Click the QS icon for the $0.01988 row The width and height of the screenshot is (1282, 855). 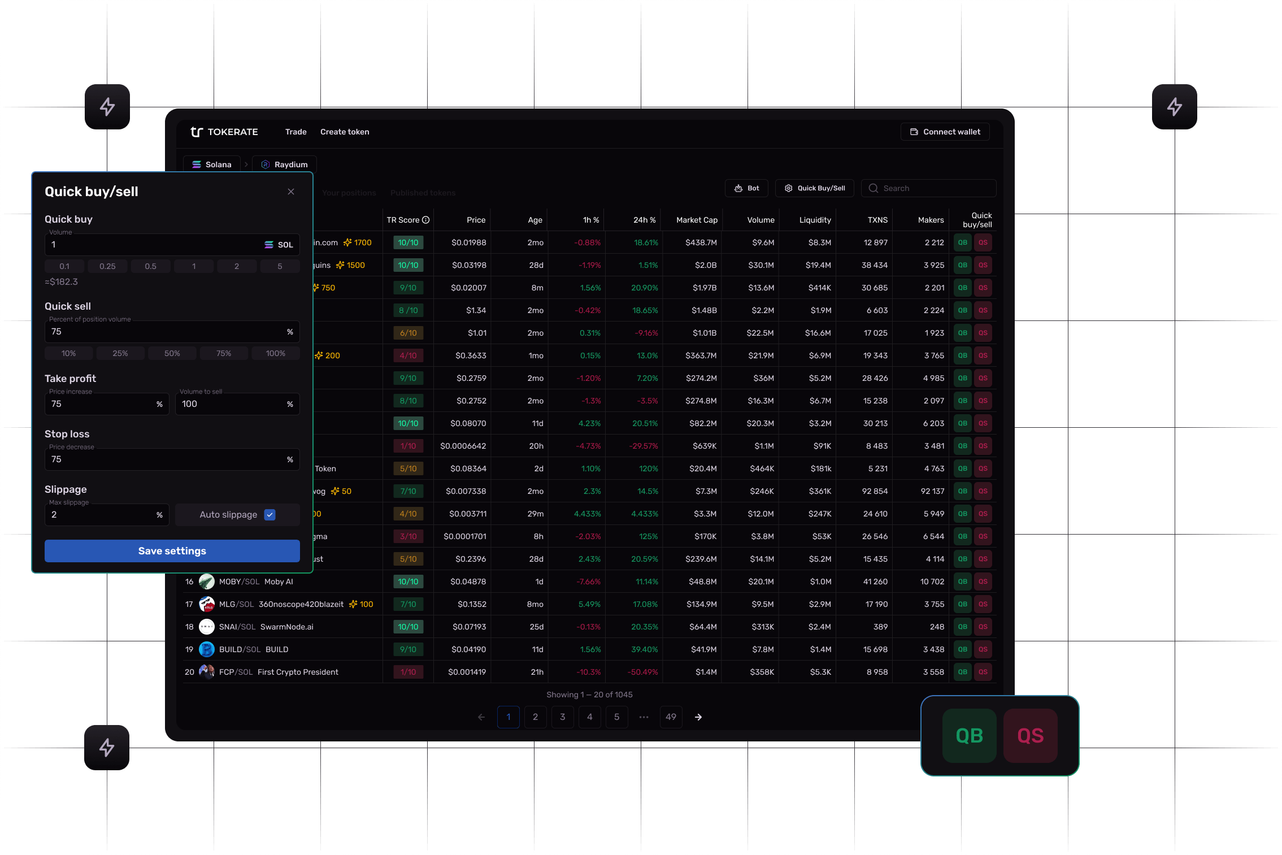click(983, 242)
